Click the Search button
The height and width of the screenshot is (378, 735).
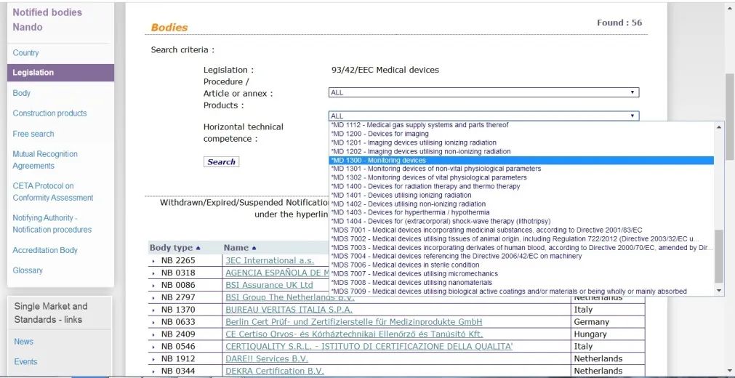(221, 162)
